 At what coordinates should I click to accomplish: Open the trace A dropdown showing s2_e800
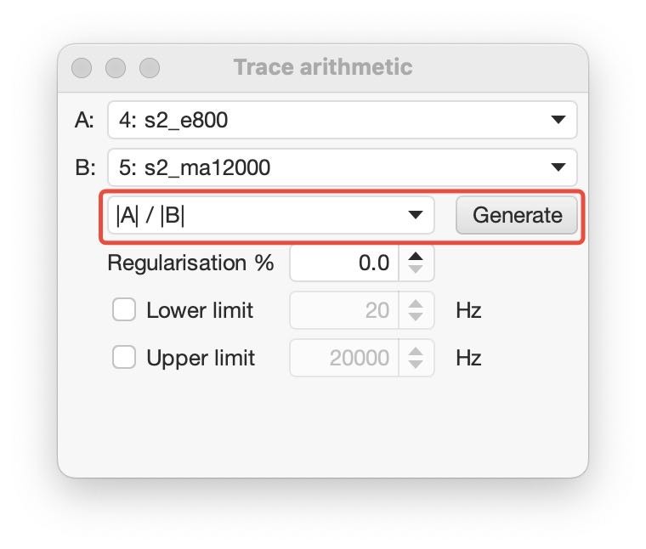point(342,121)
